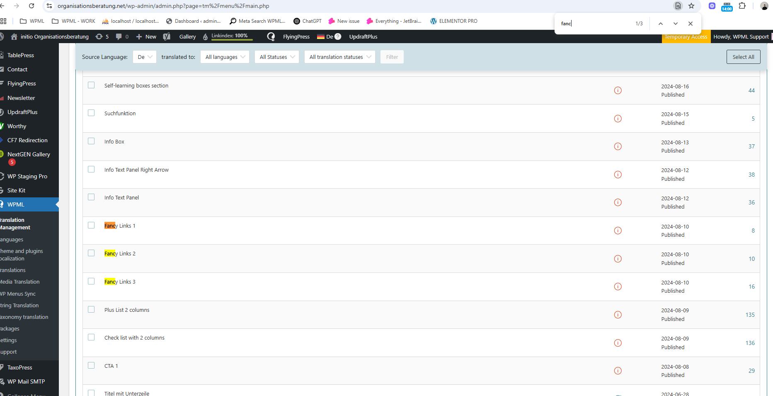Open the ChatGPT bookmark
This screenshot has height=396, width=773.
coord(307,21)
